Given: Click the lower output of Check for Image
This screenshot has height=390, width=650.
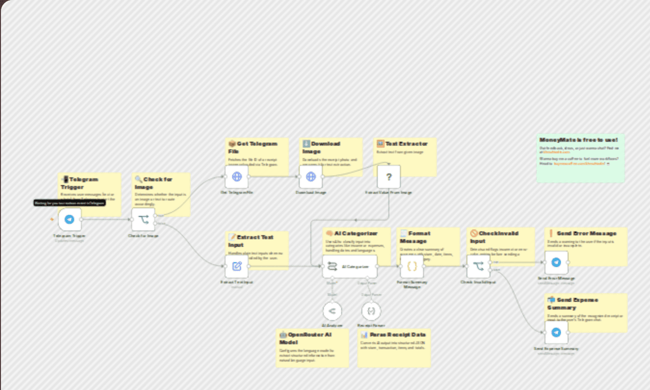Looking at the screenshot, I should (x=156, y=223).
